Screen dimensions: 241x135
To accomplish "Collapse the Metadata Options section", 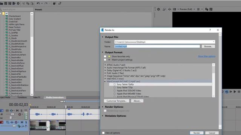I will 102,116.
